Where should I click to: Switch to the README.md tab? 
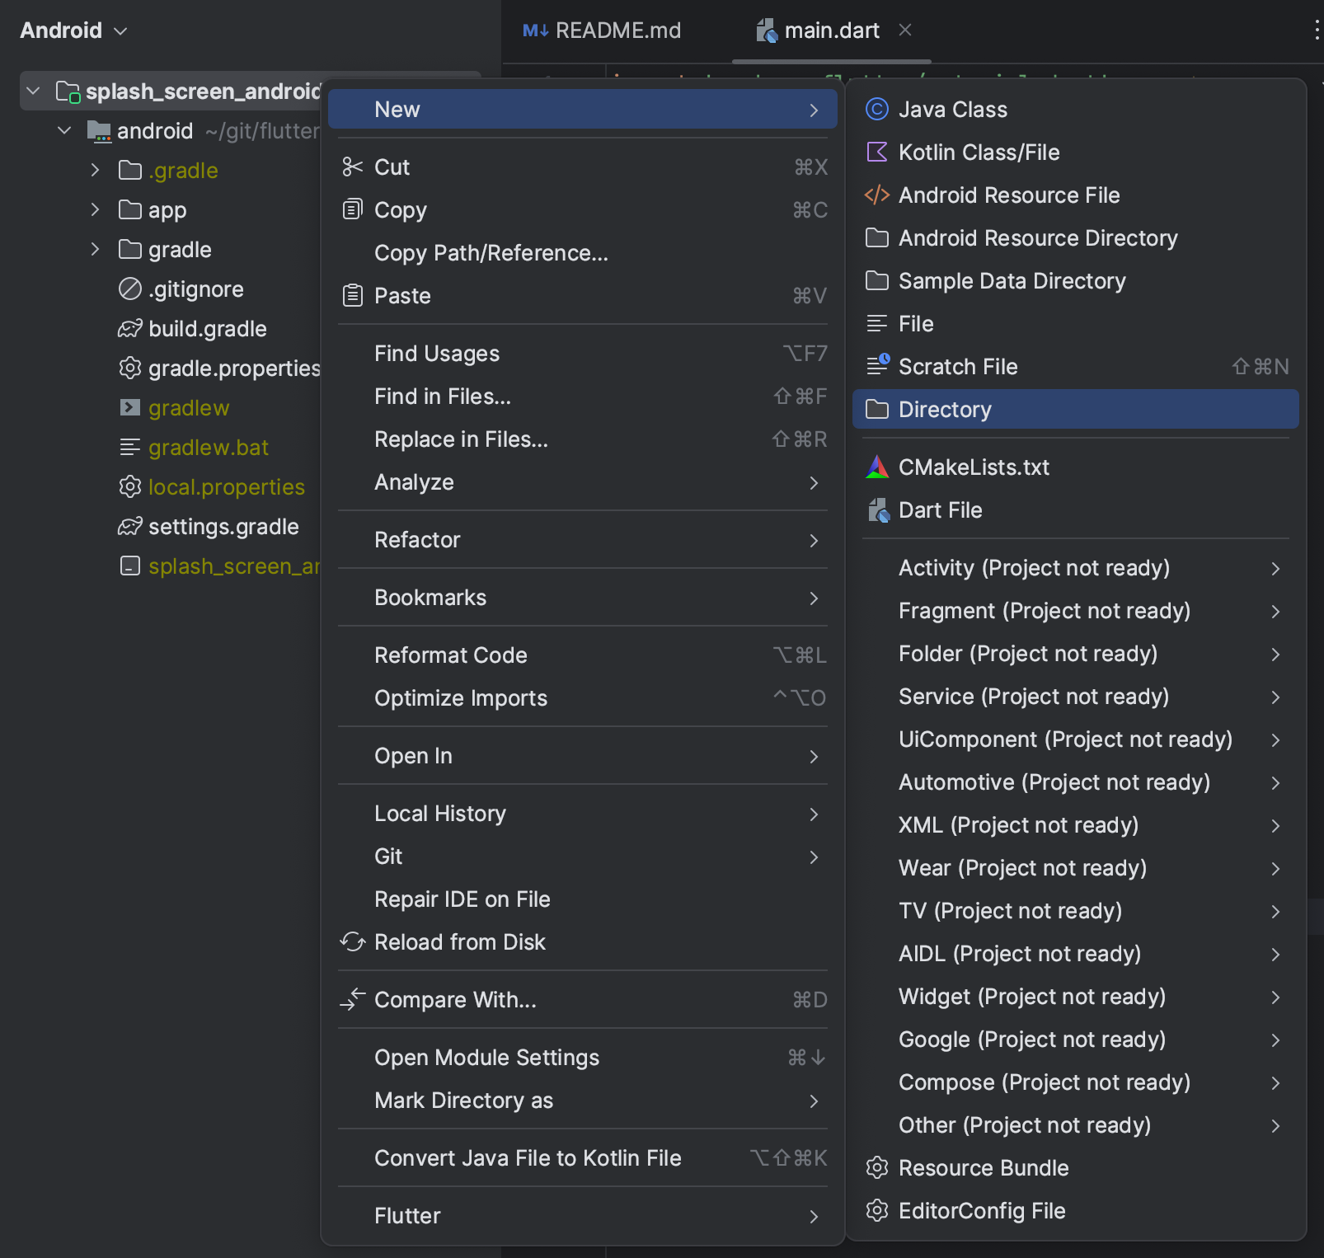602,31
